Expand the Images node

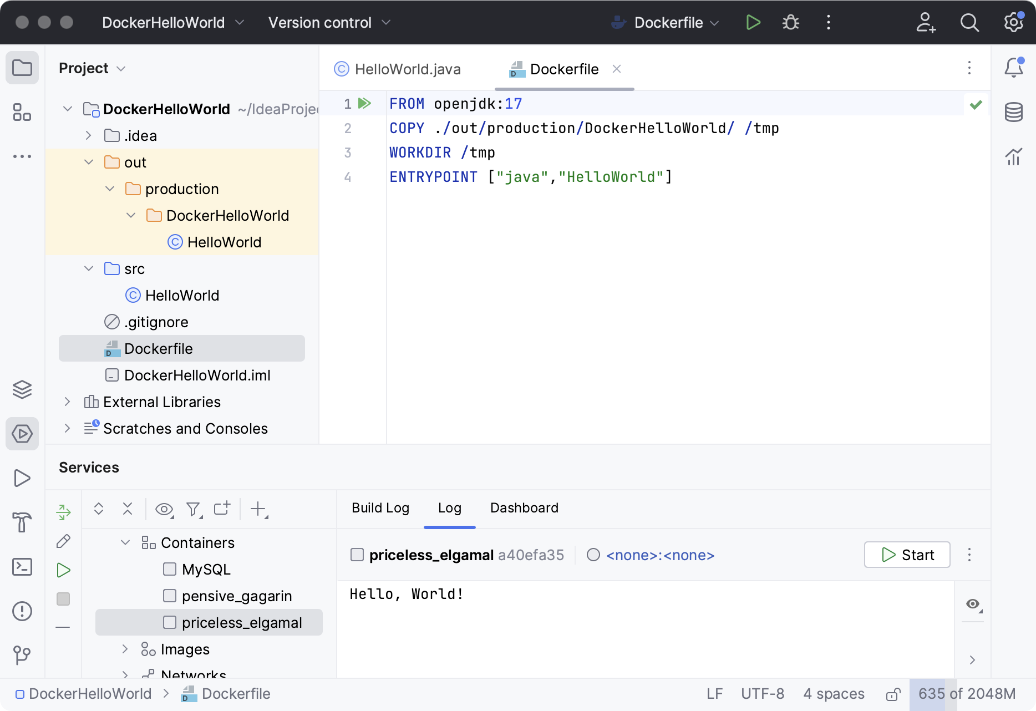pyautogui.click(x=124, y=649)
